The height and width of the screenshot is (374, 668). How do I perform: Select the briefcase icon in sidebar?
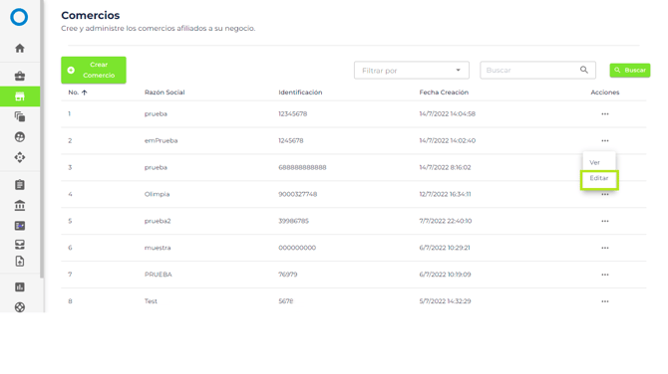pyautogui.click(x=20, y=76)
